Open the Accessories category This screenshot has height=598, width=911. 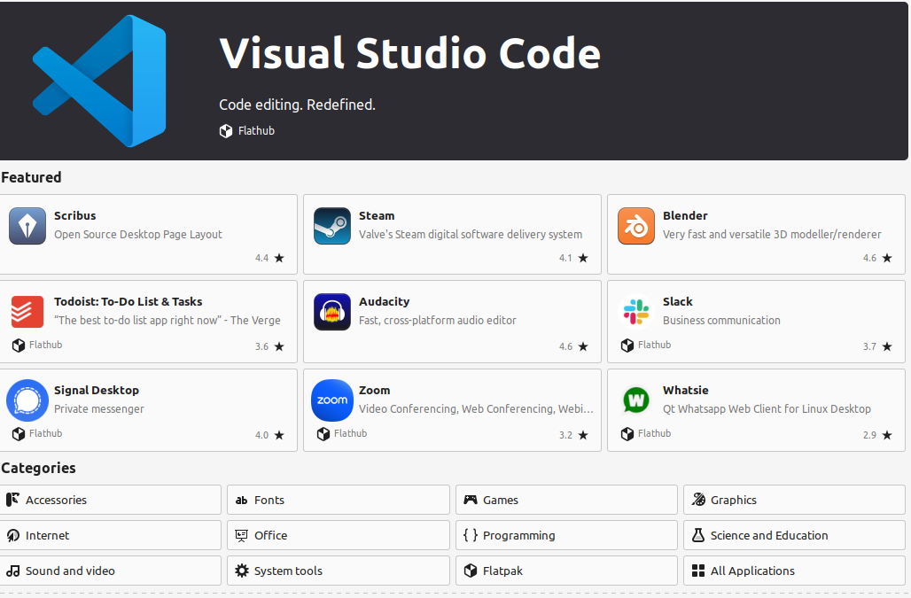[111, 500]
